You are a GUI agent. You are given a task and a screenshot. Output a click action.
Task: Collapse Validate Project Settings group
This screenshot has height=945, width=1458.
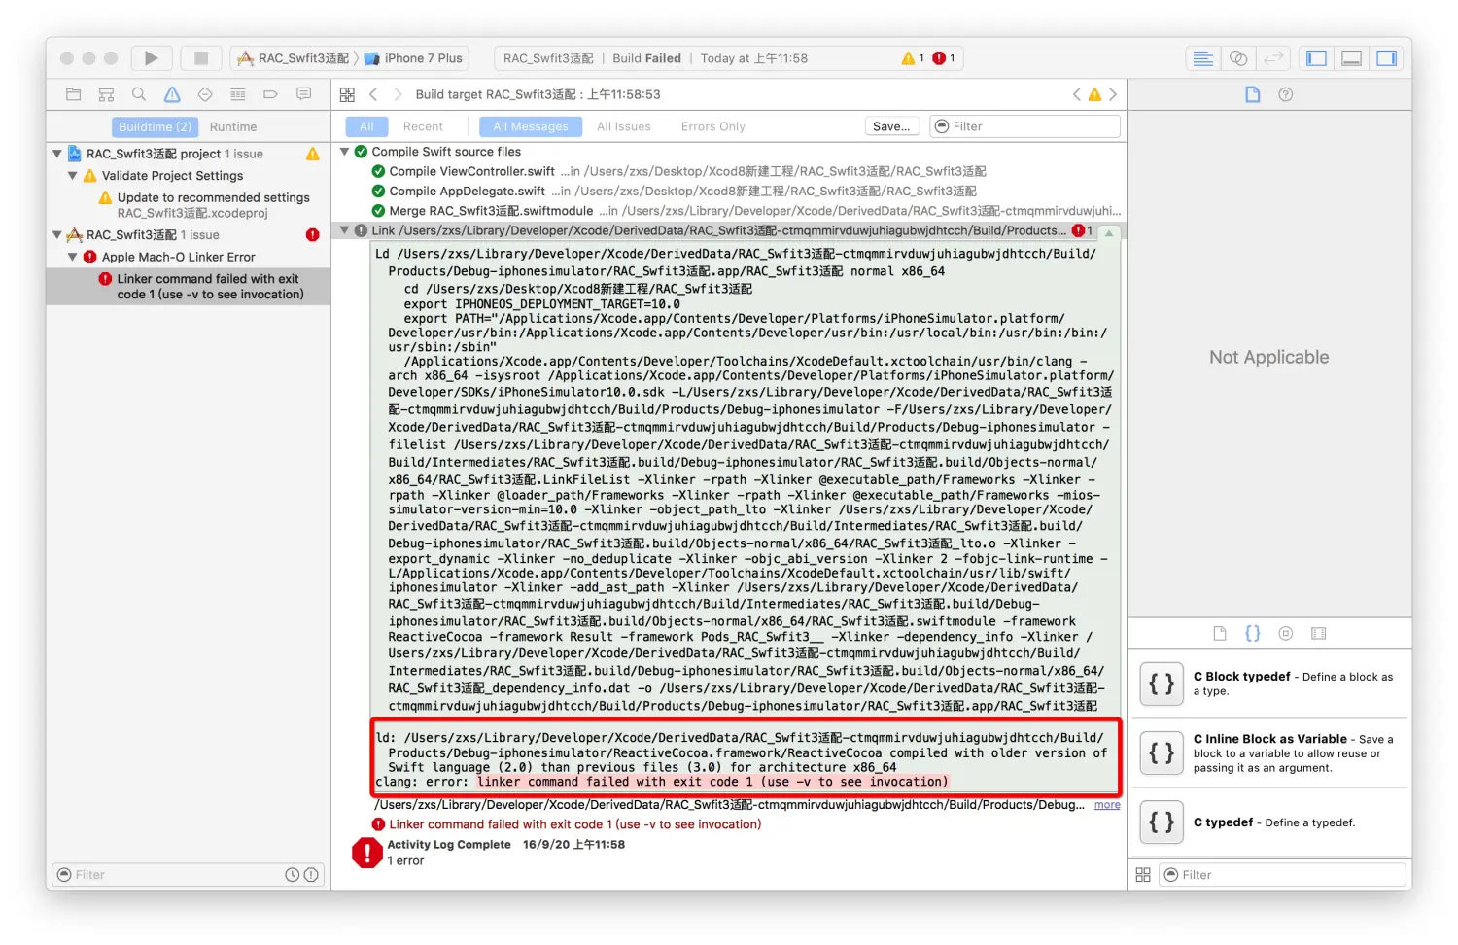click(73, 176)
